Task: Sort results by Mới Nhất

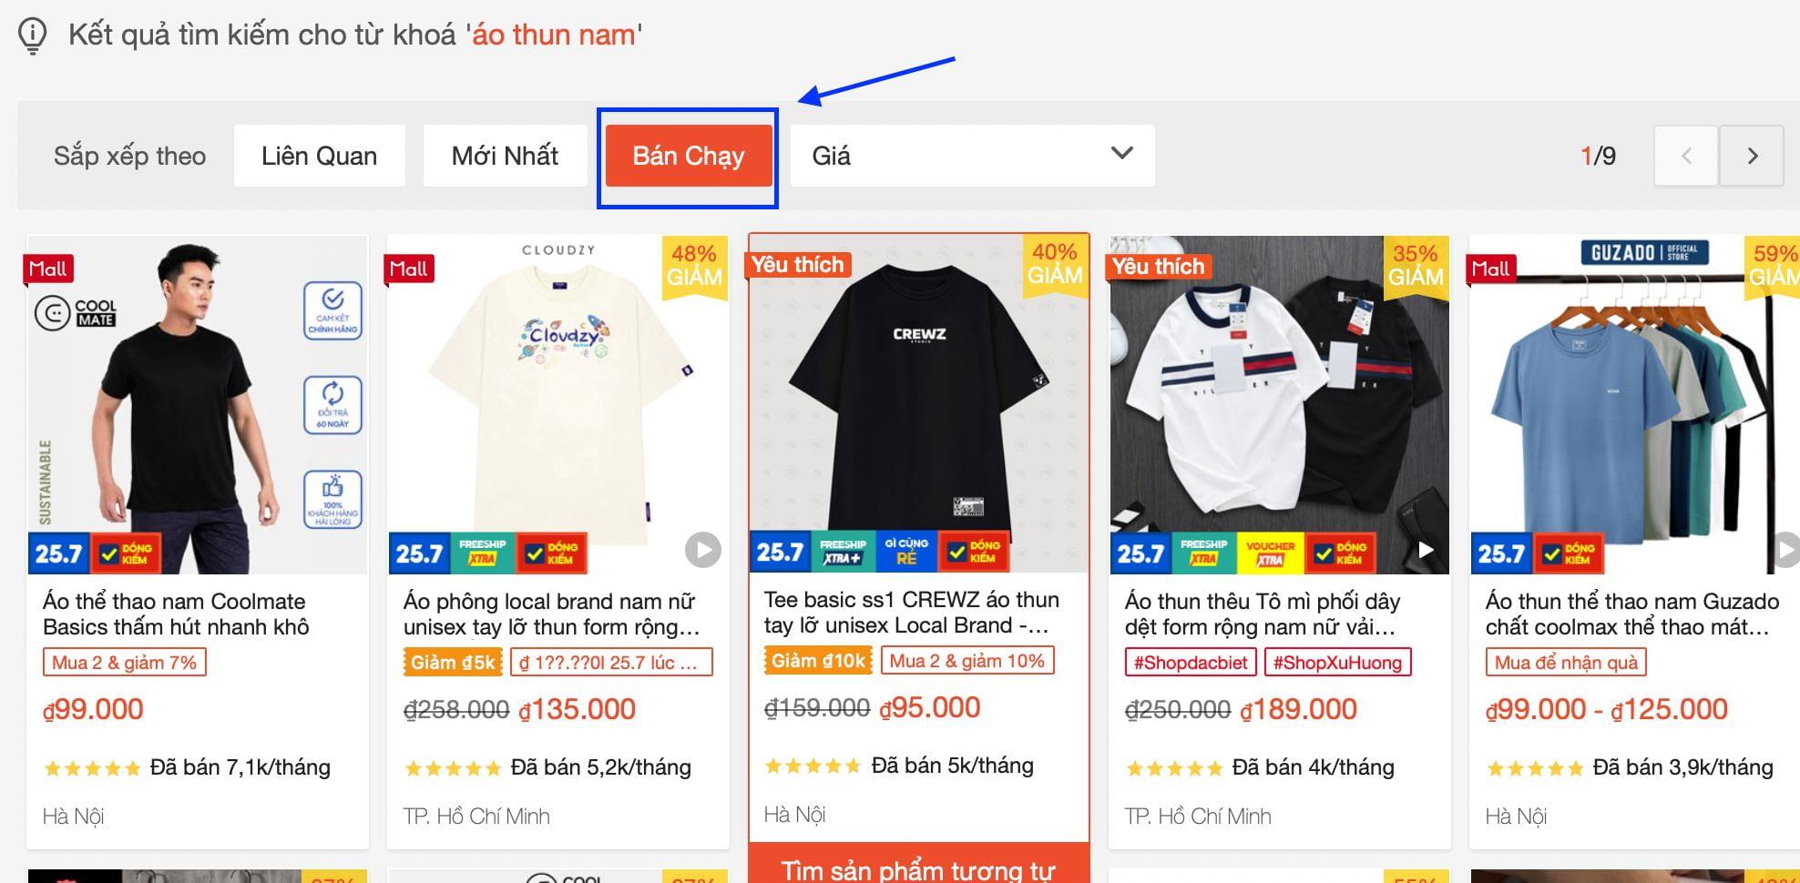Action: pyautogui.click(x=505, y=156)
